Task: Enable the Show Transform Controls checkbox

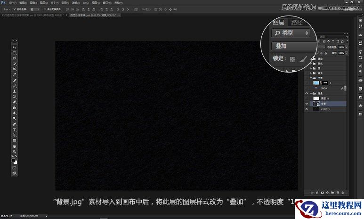Action: (45, 9)
